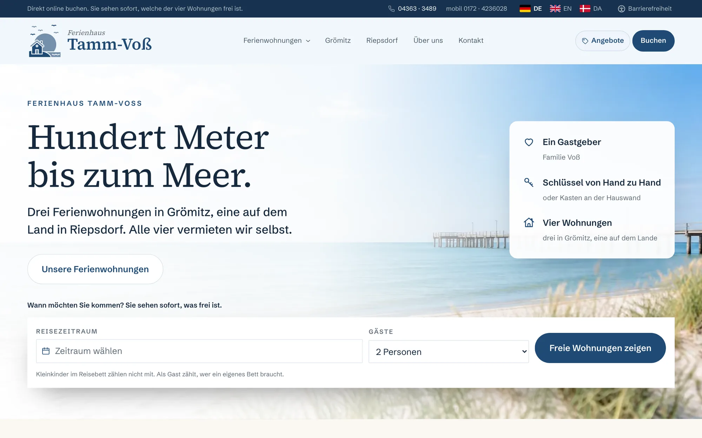Click the German flag icon
The height and width of the screenshot is (438, 702).
click(525, 9)
